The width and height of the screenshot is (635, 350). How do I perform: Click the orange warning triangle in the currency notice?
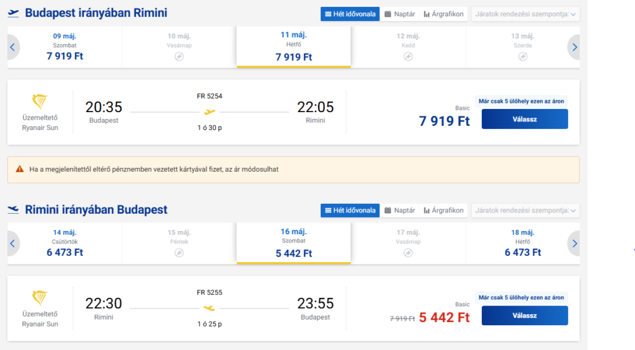tap(20, 169)
